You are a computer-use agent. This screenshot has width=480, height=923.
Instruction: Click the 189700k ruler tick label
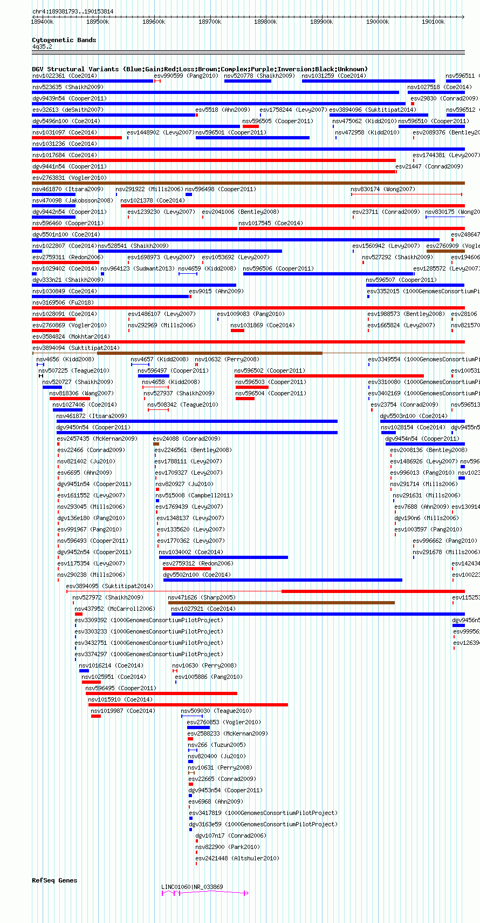(x=210, y=22)
